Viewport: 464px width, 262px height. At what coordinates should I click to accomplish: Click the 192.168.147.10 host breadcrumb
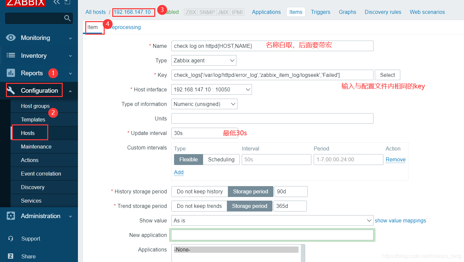click(x=132, y=12)
